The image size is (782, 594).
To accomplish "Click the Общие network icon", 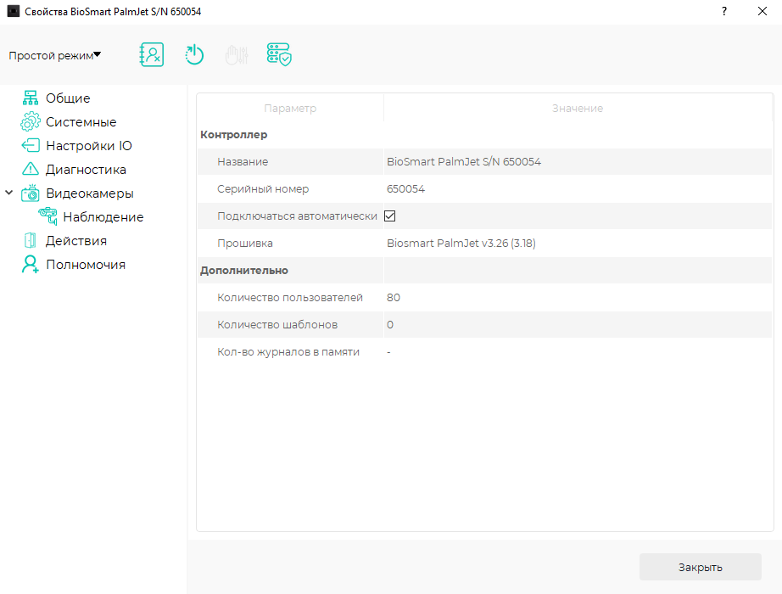I will [x=31, y=98].
